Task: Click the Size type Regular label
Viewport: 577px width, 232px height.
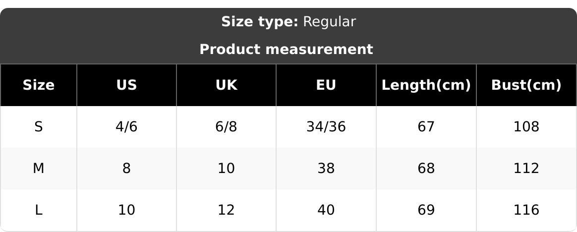Action: point(288,22)
